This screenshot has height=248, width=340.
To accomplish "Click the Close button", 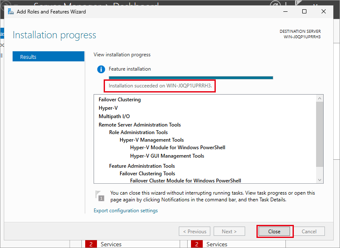I will coord(274,231).
